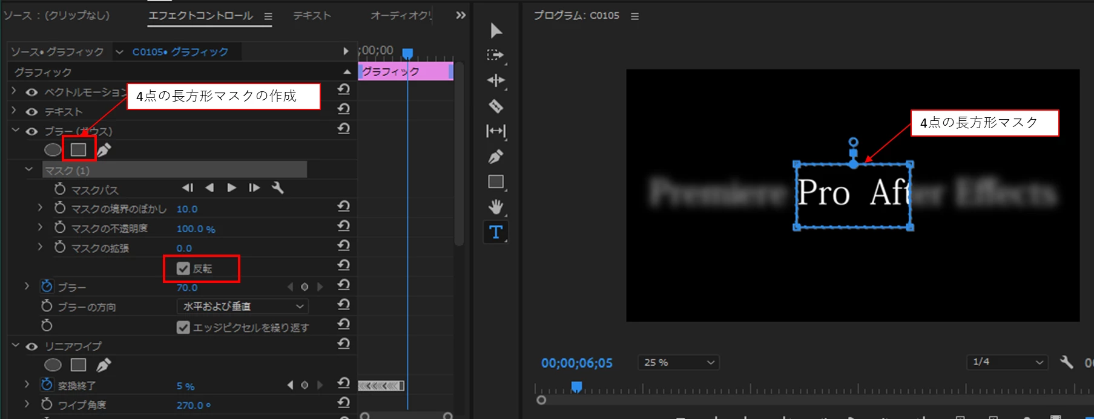The height and width of the screenshot is (419, 1094).
Task: Create 4-point rectangle mask under ブラー (ガウス)
Action: pyautogui.click(x=79, y=149)
